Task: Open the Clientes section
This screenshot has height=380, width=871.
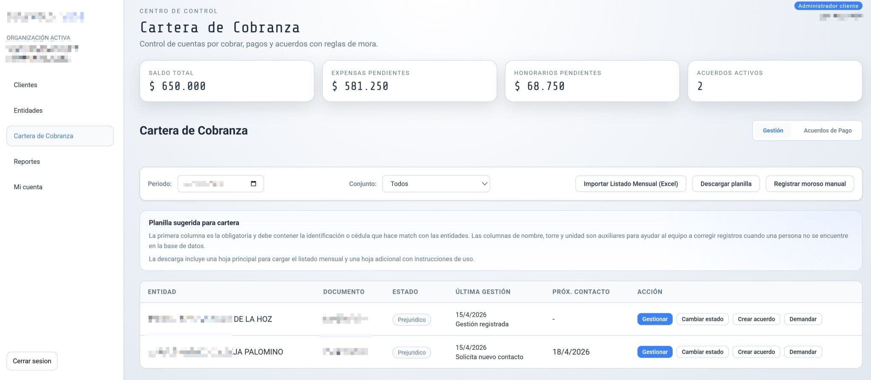Action: point(26,85)
